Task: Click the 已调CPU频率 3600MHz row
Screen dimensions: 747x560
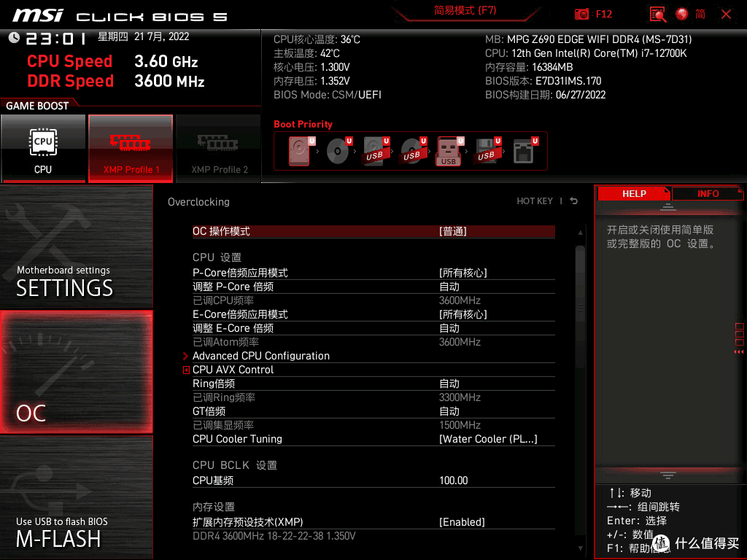Action: [x=373, y=300]
